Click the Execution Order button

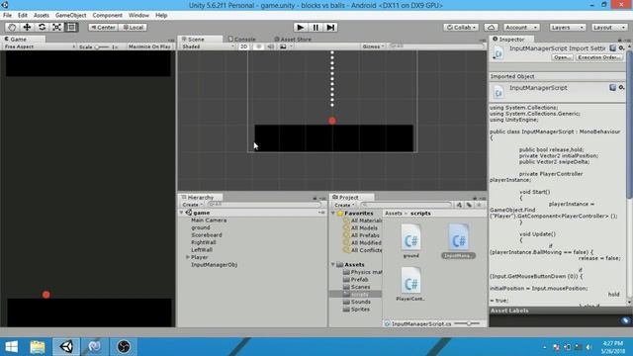coord(599,57)
